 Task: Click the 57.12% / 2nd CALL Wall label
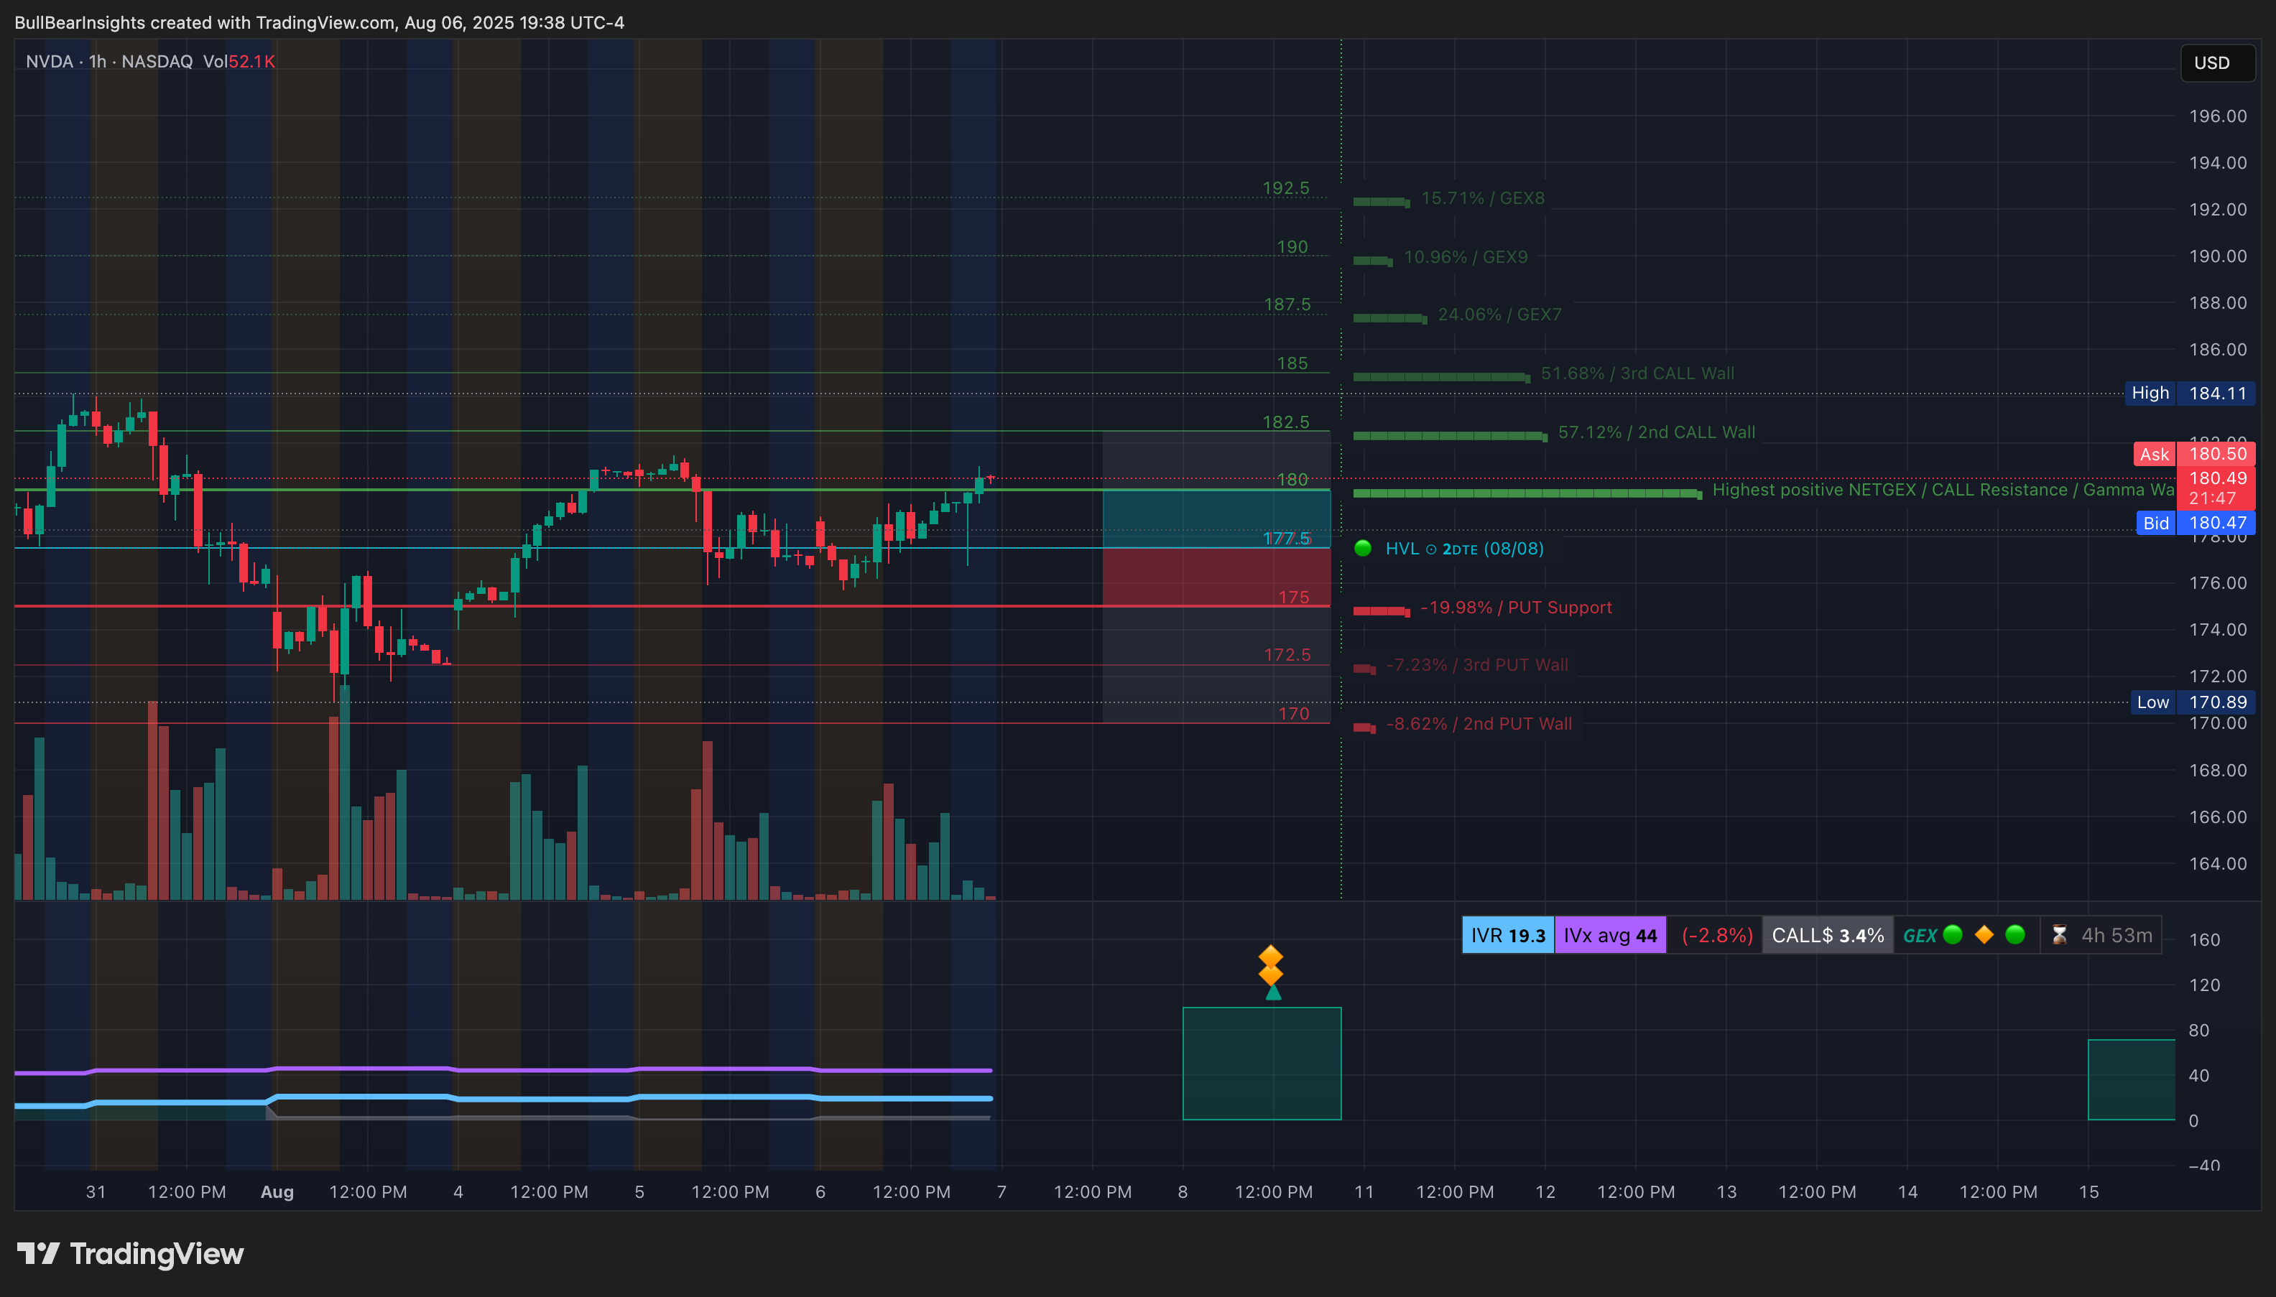(1657, 432)
